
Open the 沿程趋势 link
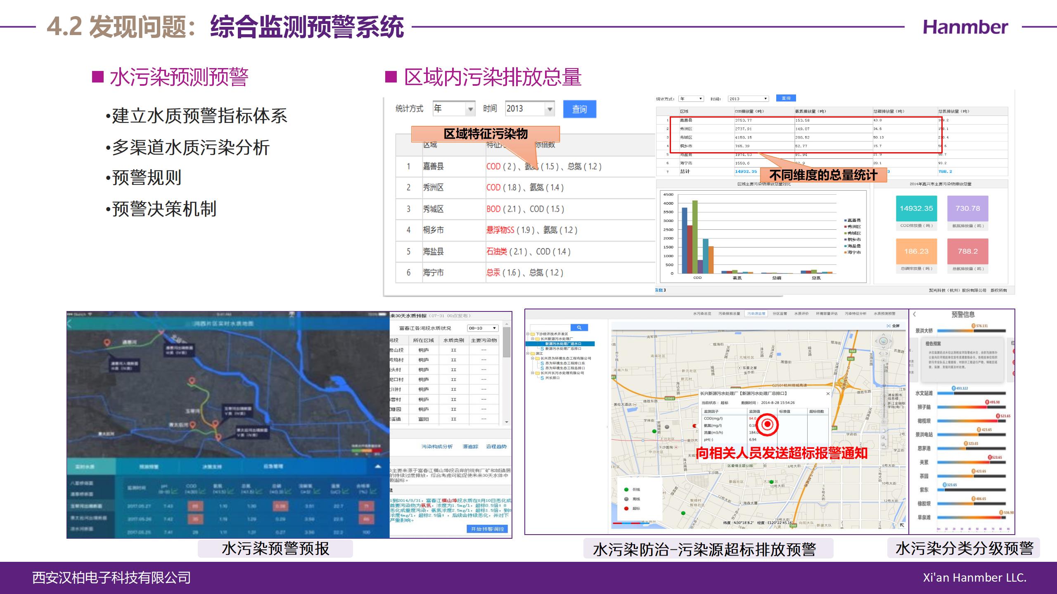tap(496, 447)
